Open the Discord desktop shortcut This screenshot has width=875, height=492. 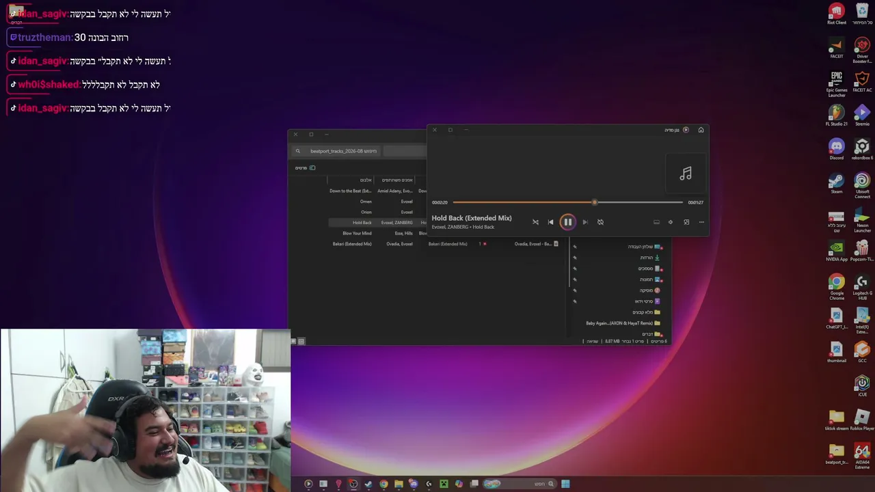[x=837, y=150]
